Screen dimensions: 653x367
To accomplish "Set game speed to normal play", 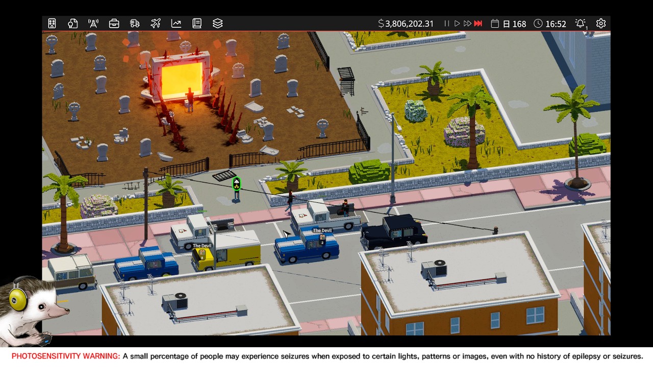I will click(457, 23).
